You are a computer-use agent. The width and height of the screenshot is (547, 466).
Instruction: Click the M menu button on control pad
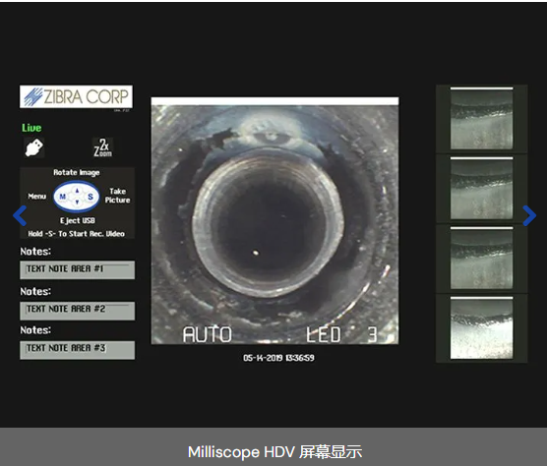point(63,197)
